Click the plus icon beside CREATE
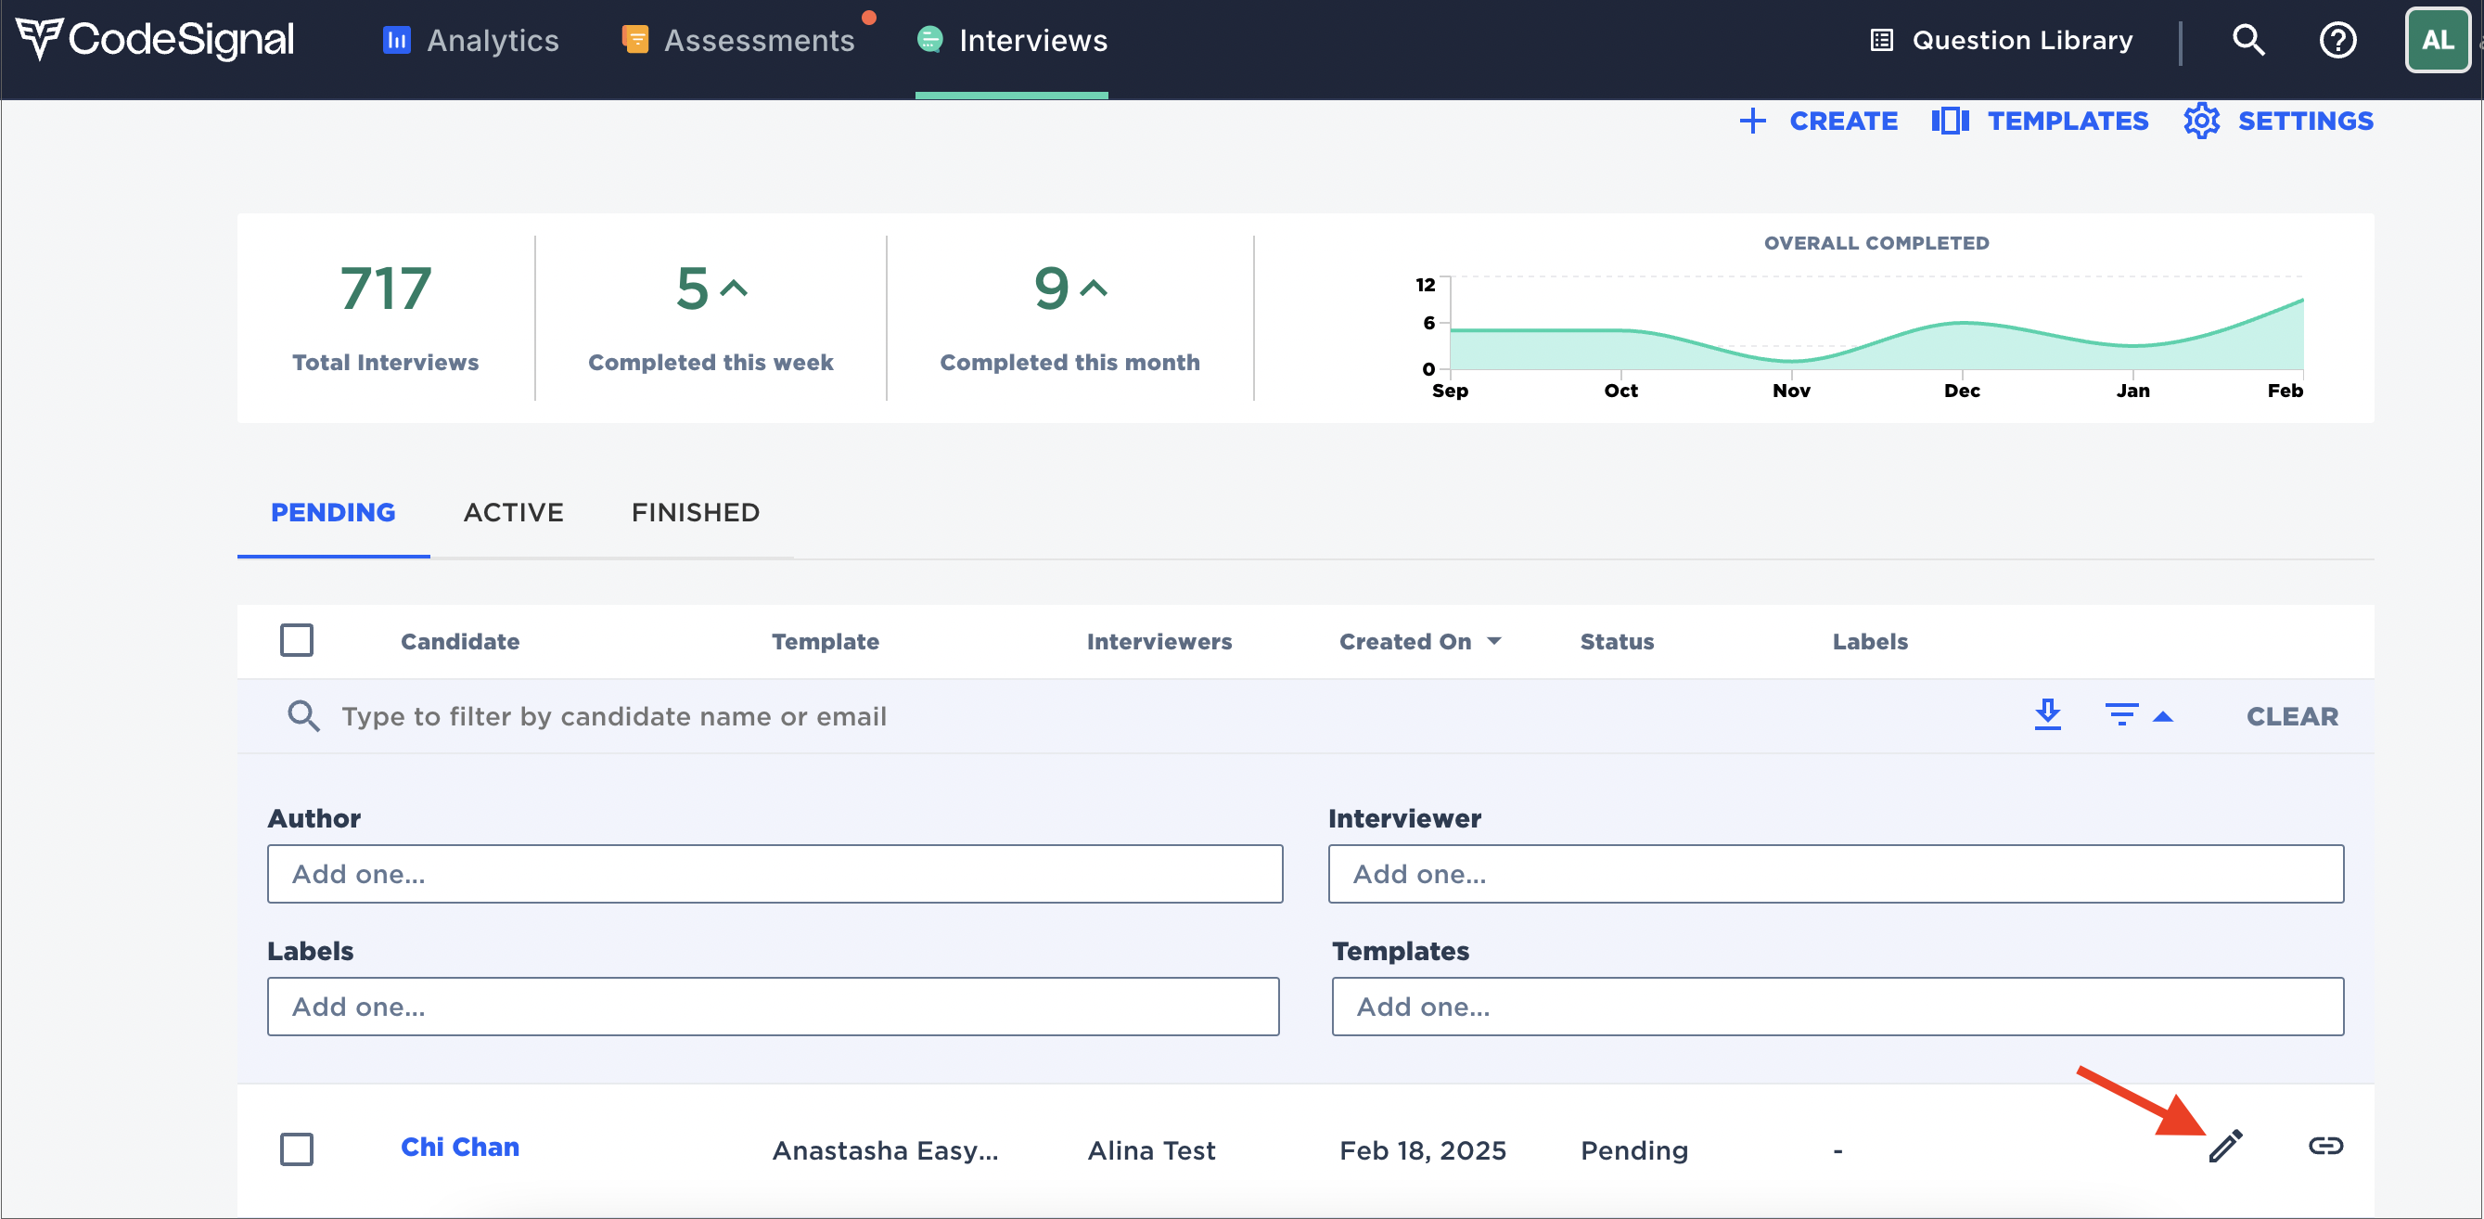This screenshot has height=1219, width=2484. (x=1752, y=121)
